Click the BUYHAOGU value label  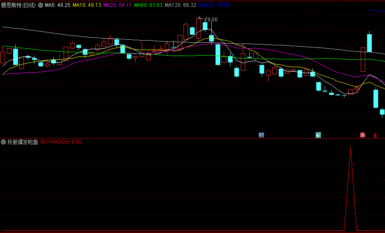tap(61, 142)
